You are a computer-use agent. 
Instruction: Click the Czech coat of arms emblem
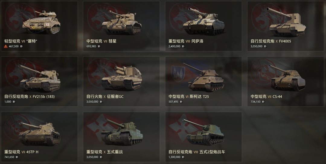(x=178, y=73)
